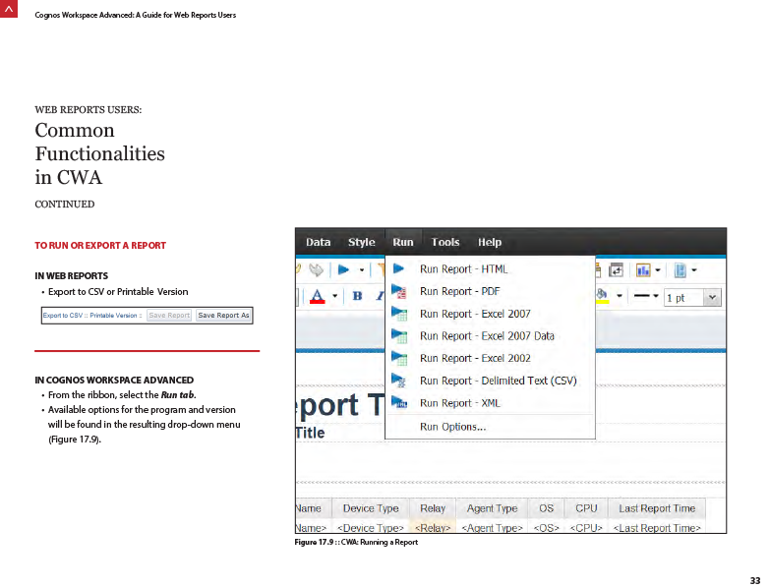Choose Run Report - Excel 2002
Image resolution: width=770 pixels, height=588 pixels.
coord(490,358)
